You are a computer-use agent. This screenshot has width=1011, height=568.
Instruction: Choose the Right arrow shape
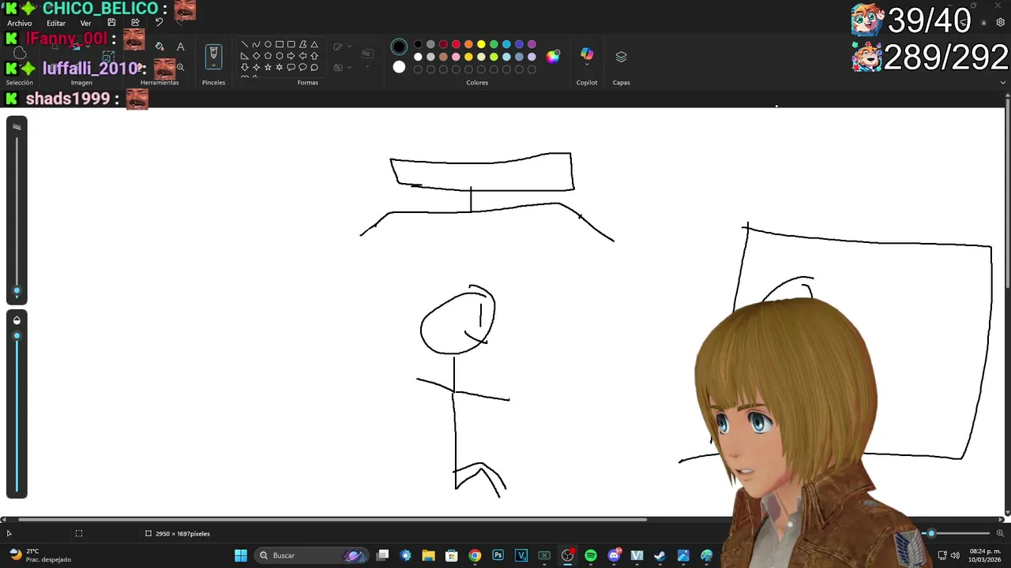coord(291,56)
